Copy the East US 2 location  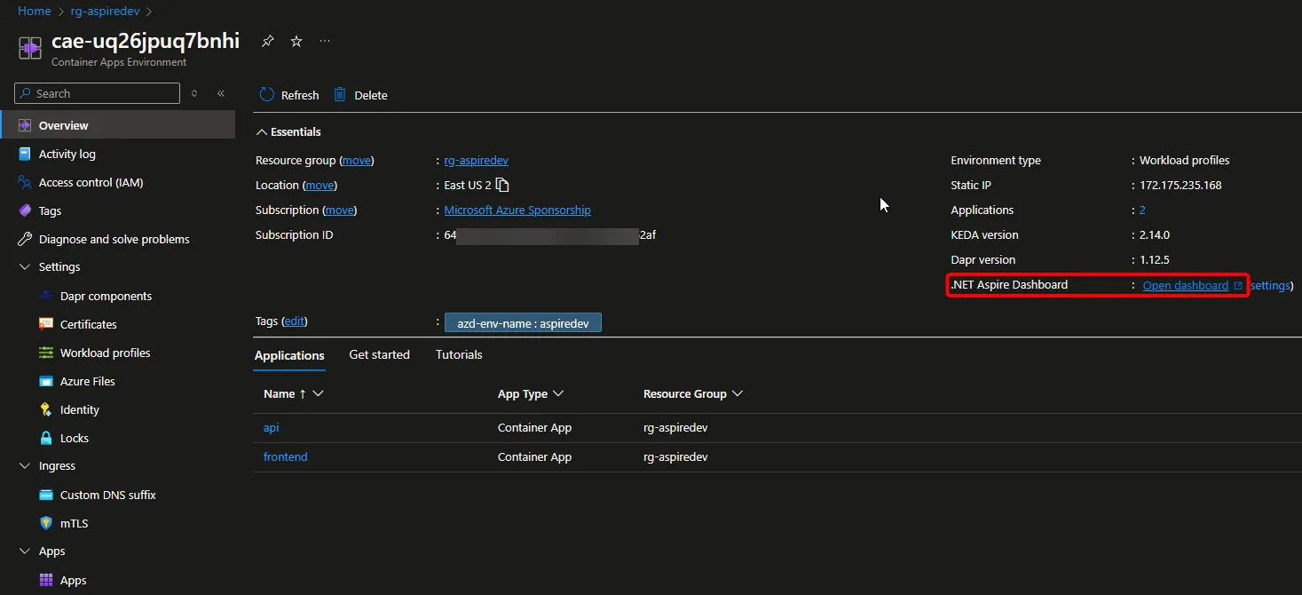pos(503,185)
